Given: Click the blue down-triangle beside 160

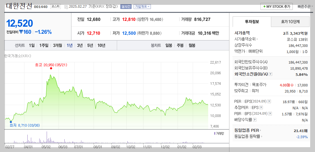Looking at the screenshot, I should [21, 32].
